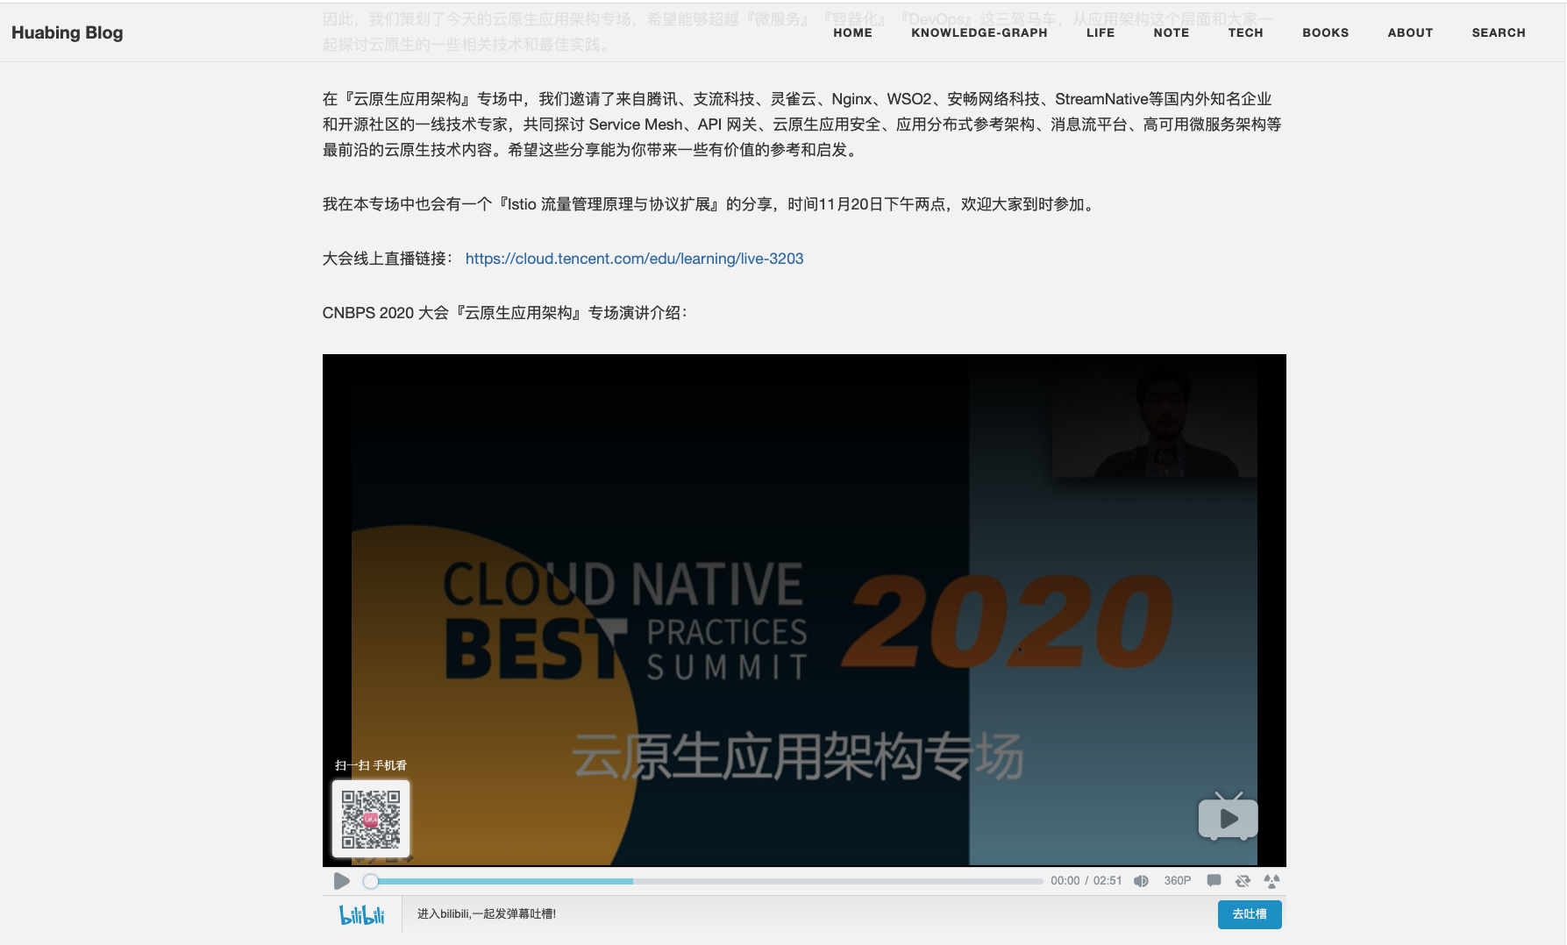The image size is (1567, 945).
Task: Click the Play button on the video player
Action: click(341, 881)
